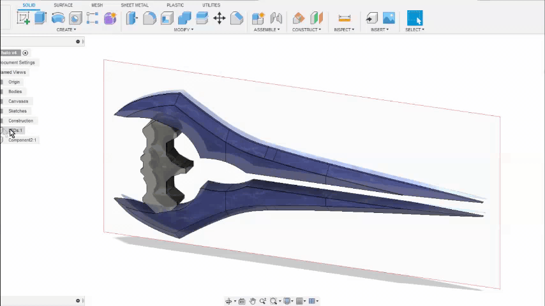Switch to the PLASTIC tab
The image size is (545, 306).
point(175,5)
